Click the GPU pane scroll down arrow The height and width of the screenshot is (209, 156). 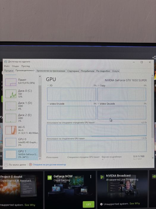(x=152, y=158)
